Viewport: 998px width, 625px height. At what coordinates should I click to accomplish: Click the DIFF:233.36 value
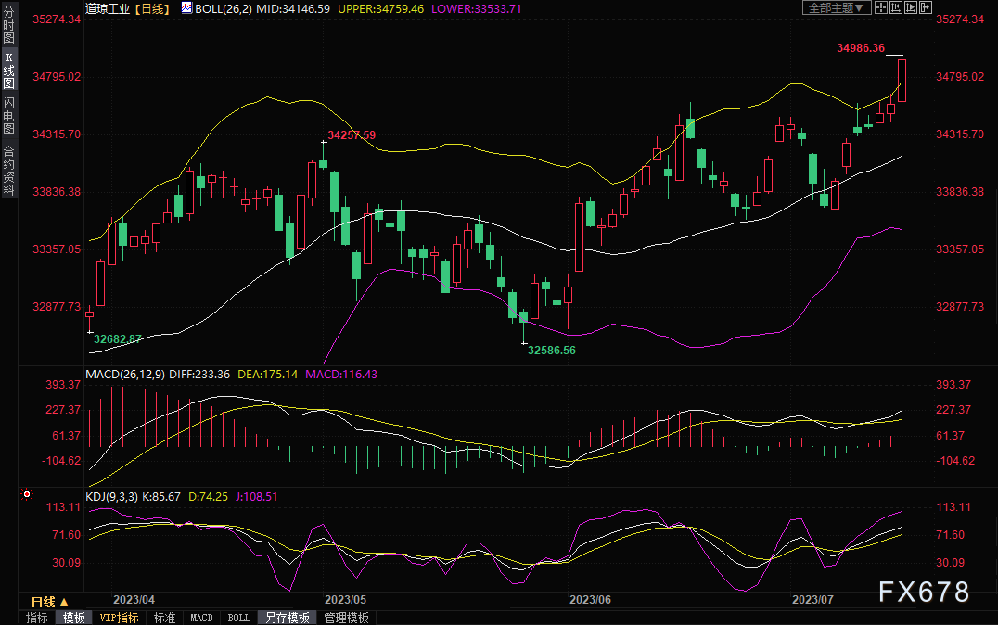click(x=199, y=375)
